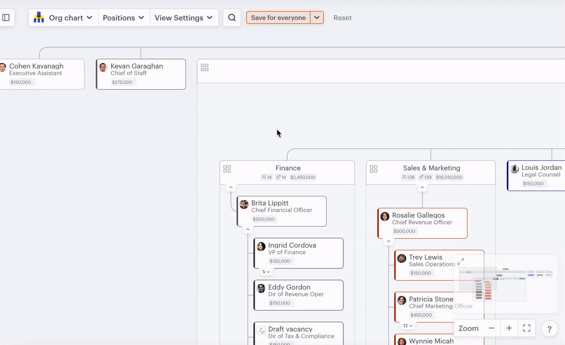Zoom out with the minus icon
The width and height of the screenshot is (565, 345).
click(x=491, y=328)
